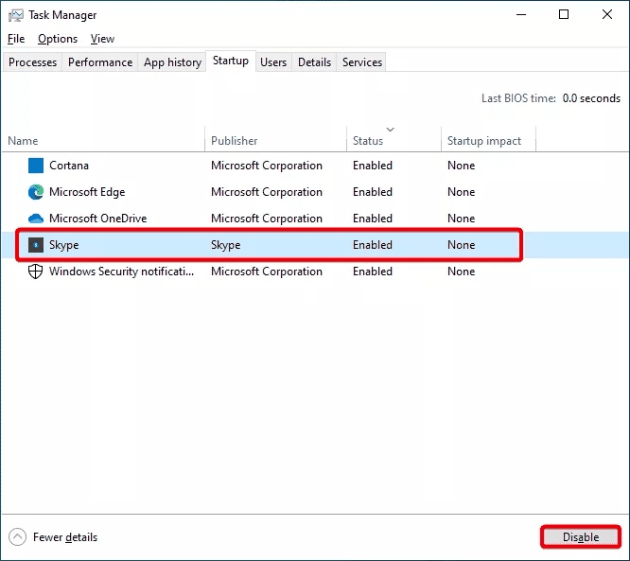Click the Windows Security shield icon
The width and height of the screenshot is (630, 561).
pos(36,272)
